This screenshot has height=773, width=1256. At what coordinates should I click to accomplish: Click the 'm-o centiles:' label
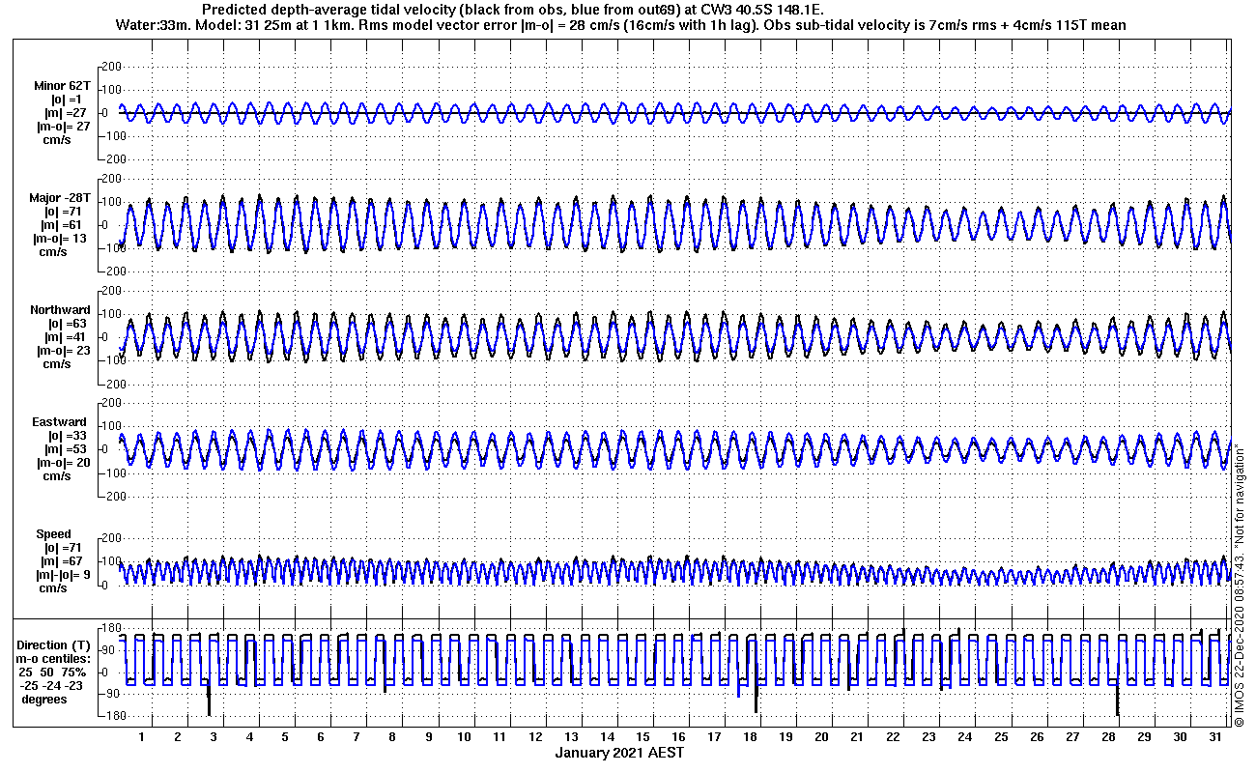pos(55,658)
